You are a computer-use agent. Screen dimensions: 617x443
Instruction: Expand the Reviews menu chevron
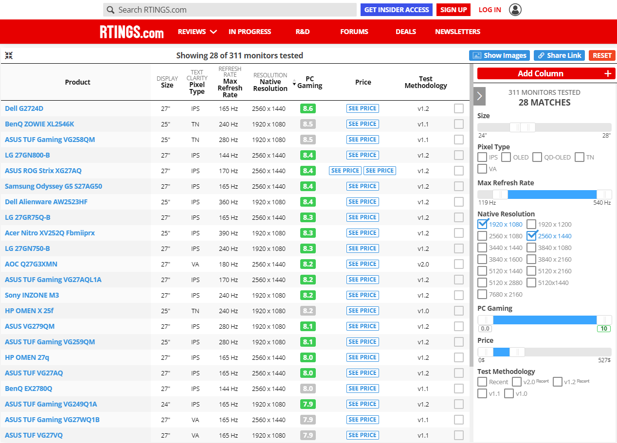click(213, 32)
